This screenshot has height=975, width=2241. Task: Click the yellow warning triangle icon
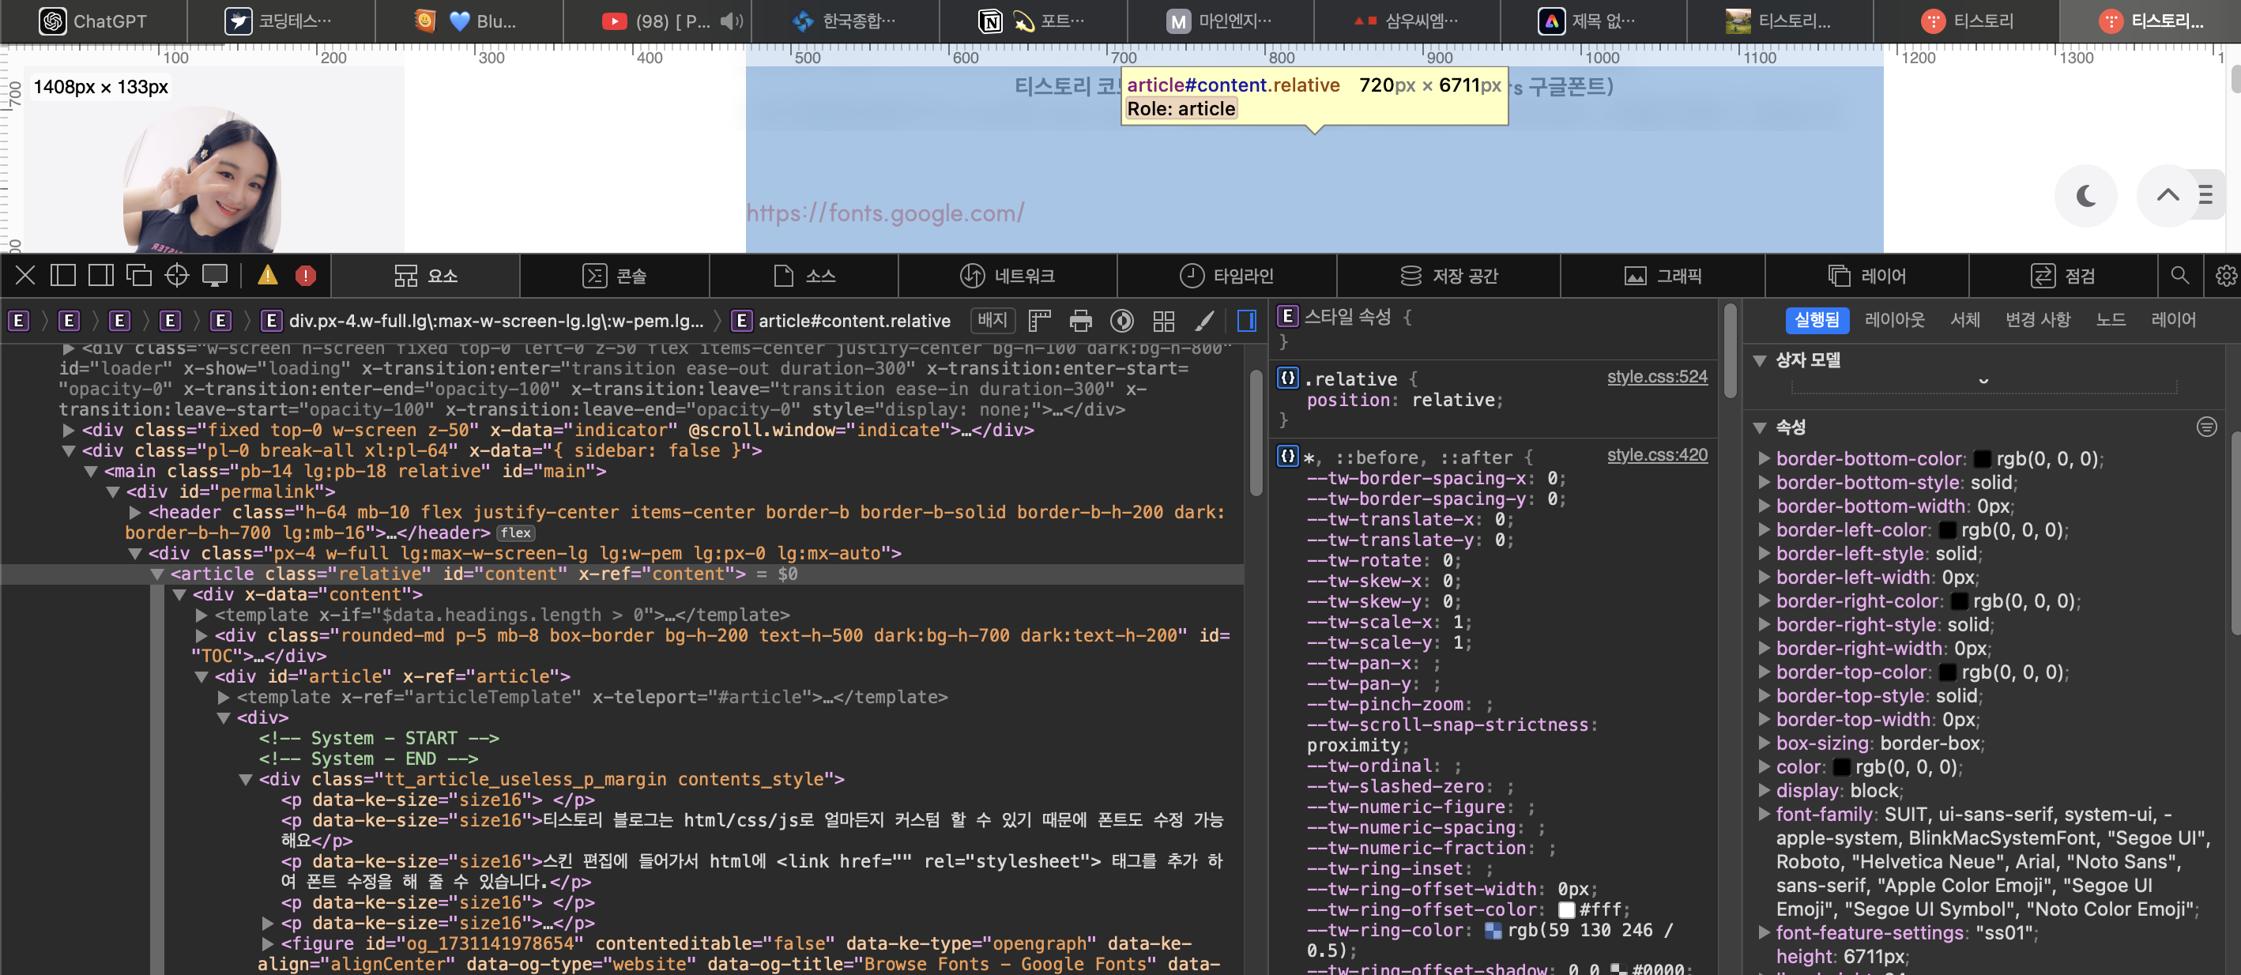pos(268,276)
